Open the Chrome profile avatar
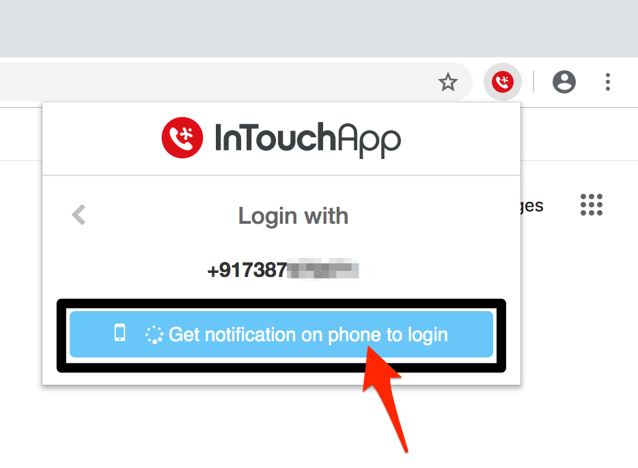This screenshot has width=638, height=468. 564,82
